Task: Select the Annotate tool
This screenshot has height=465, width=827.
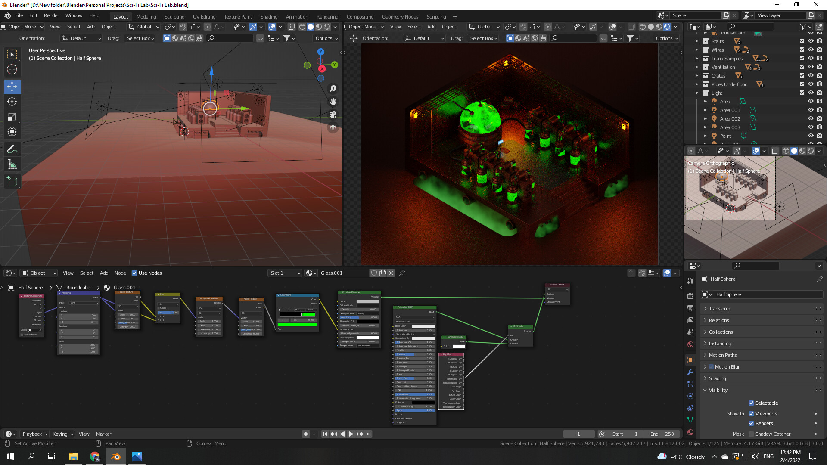Action: click(12, 149)
